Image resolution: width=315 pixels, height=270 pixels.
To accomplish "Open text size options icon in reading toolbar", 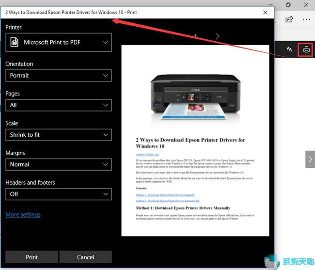I will pyautogui.click(x=289, y=49).
